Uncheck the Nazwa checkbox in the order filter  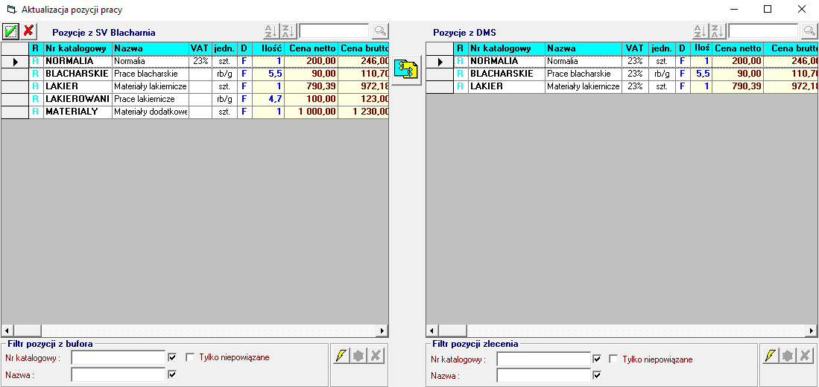click(596, 375)
